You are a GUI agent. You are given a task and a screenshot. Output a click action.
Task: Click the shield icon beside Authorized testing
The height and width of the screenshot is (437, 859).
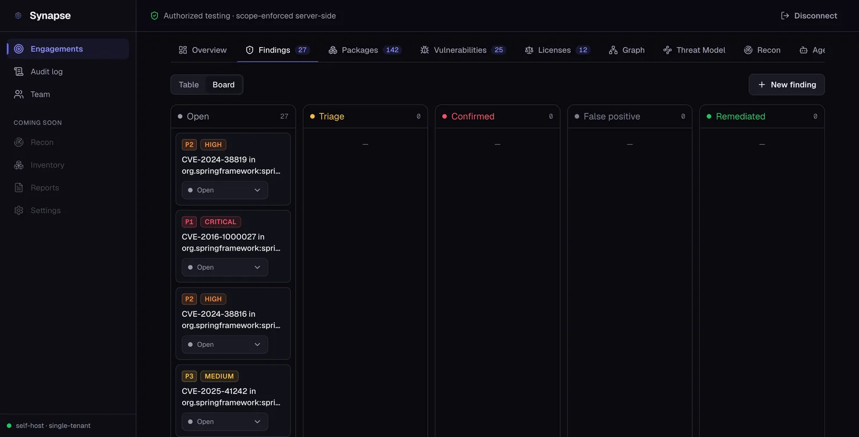(x=155, y=16)
